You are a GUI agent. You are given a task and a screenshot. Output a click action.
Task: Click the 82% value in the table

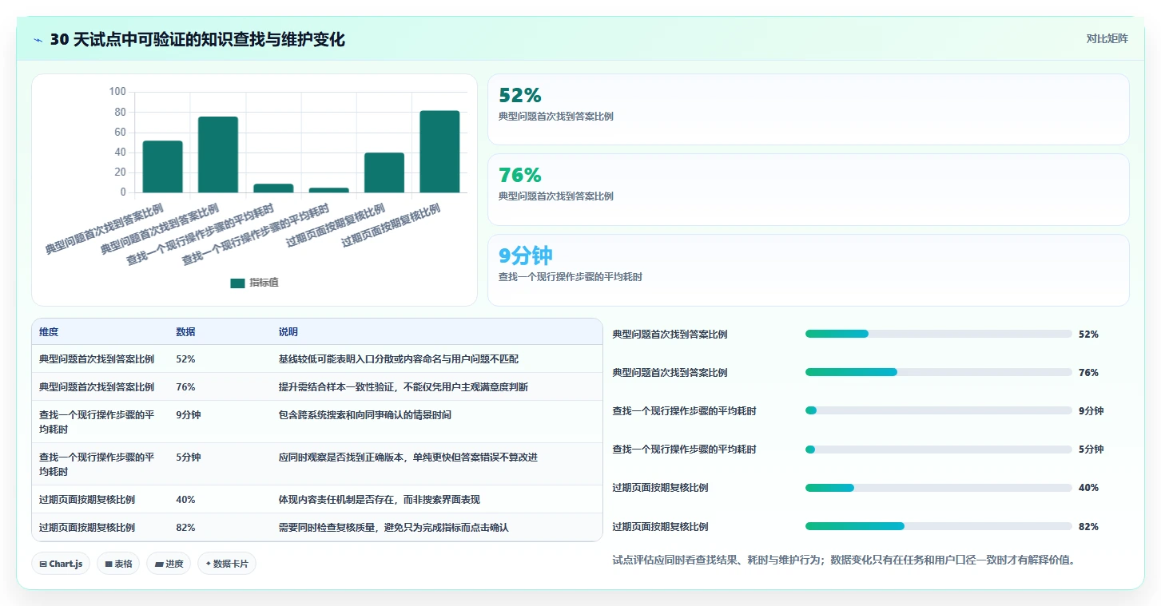pyautogui.click(x=185, y=528)
